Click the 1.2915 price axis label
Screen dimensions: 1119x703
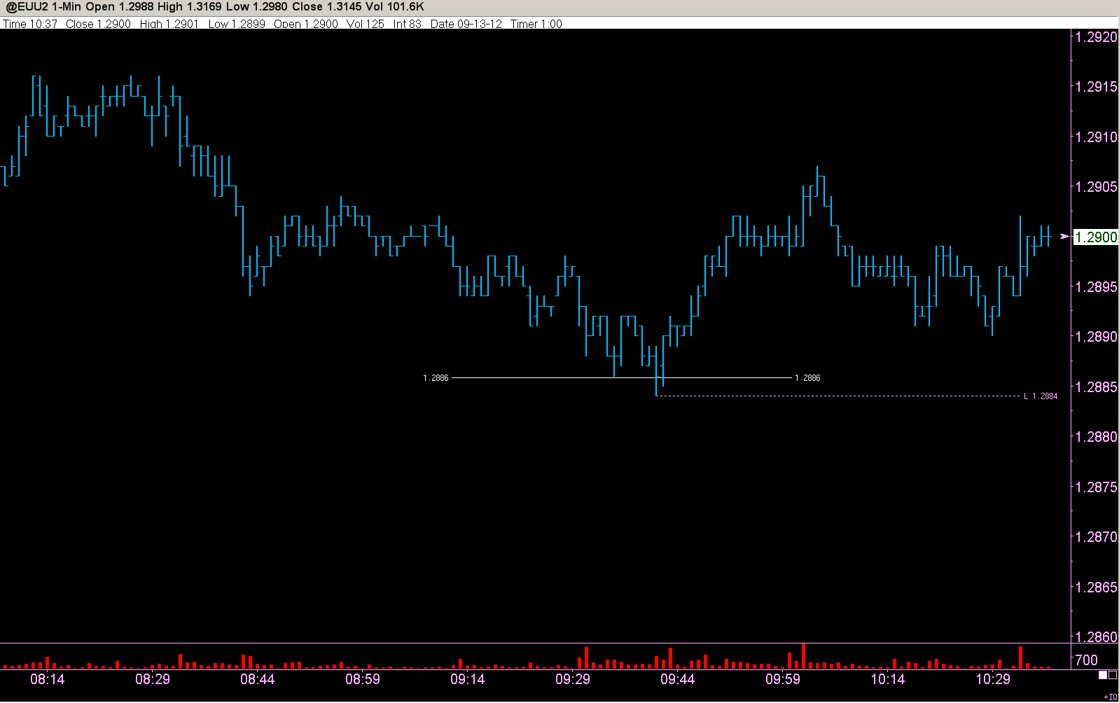pyautogui.click(x=1096, y=87)
